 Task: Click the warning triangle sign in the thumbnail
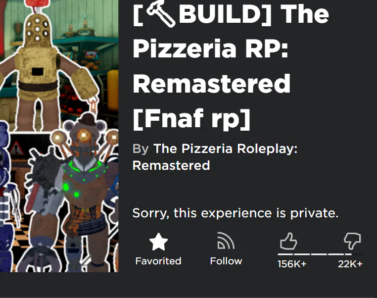pyautogui.click(x=16, y=148)
